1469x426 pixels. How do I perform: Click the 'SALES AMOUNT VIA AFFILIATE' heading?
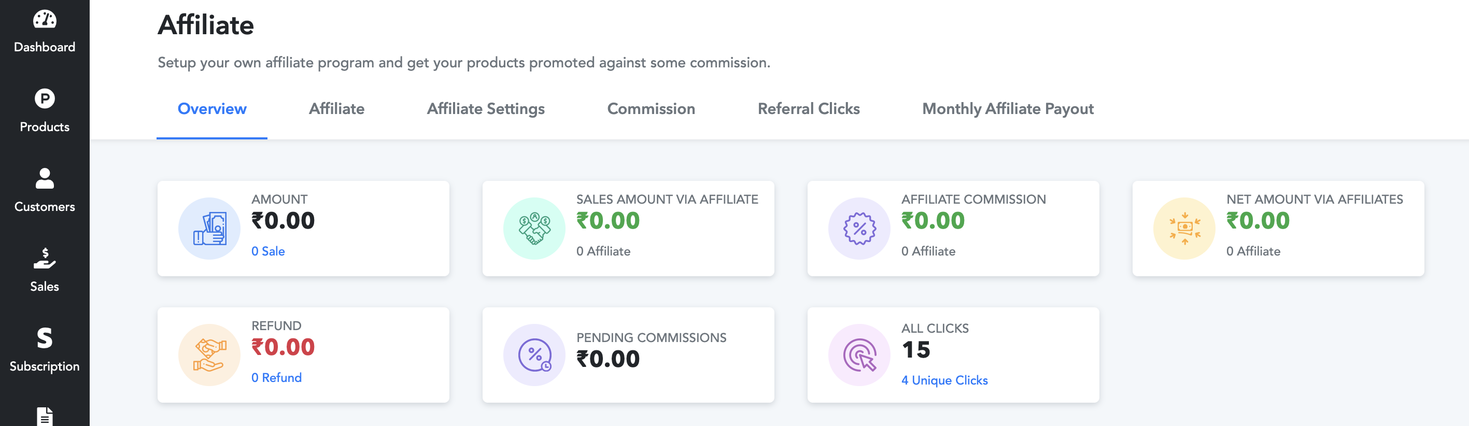(x=667, y=200)
